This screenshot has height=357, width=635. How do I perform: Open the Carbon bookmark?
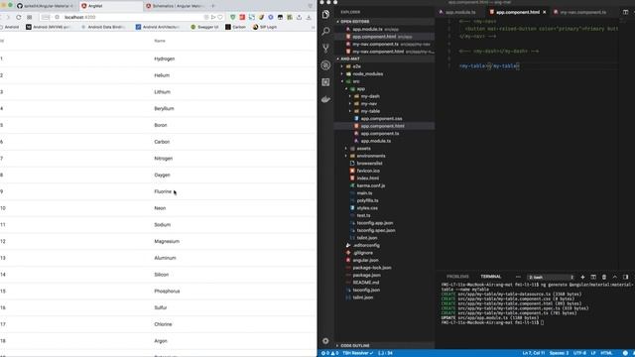(235, 27)
